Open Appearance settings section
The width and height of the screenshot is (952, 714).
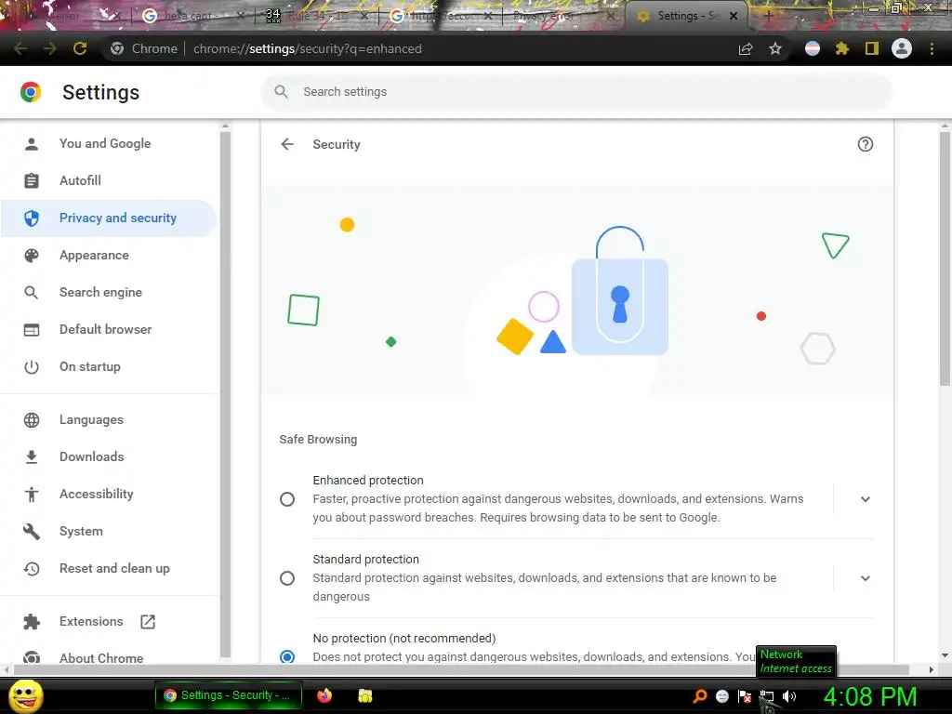(x=108, y=255)
